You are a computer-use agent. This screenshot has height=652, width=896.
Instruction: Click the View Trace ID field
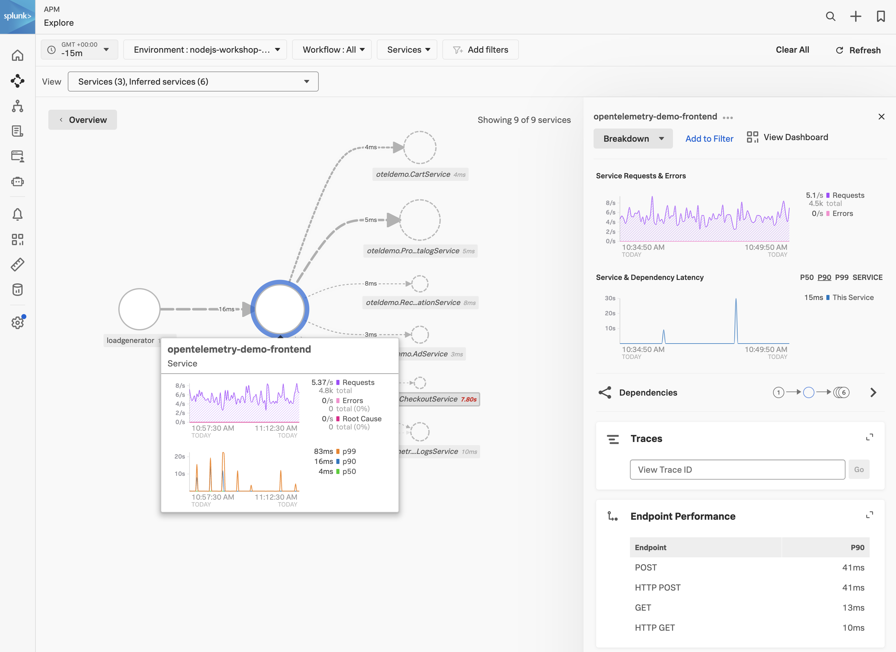(737, 470)
